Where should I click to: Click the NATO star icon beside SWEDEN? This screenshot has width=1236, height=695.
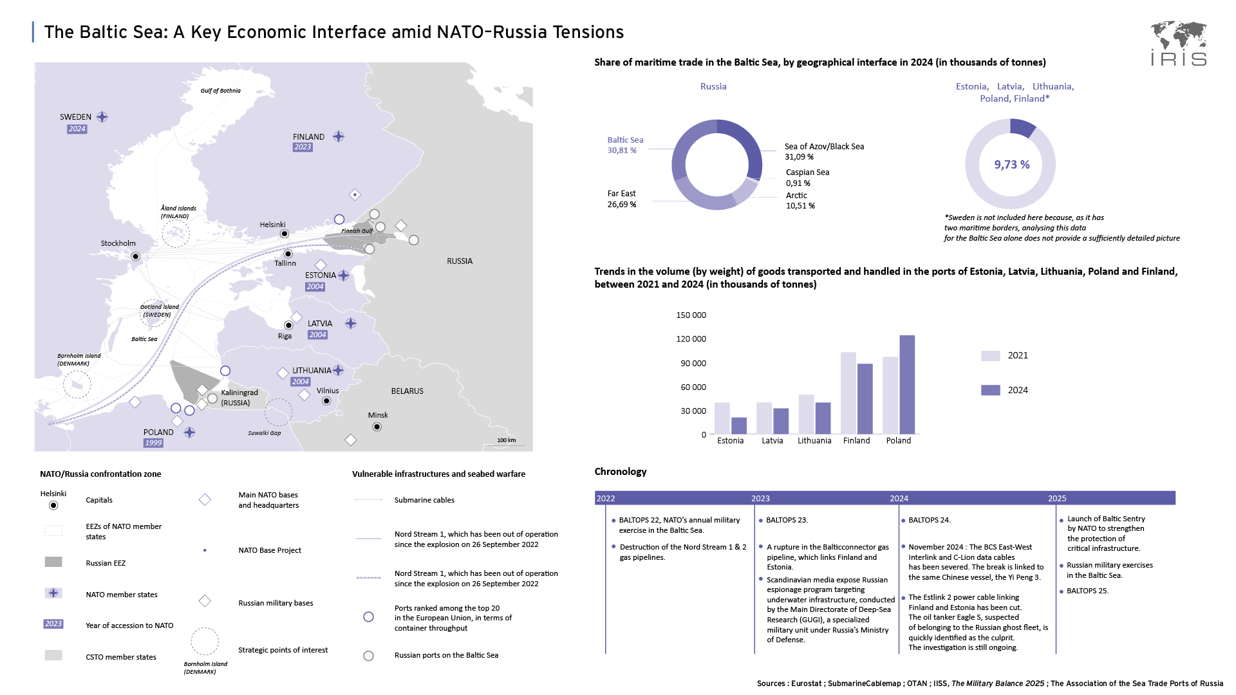102,117
